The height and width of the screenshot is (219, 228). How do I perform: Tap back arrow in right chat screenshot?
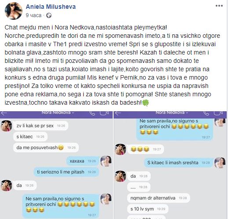pyautogui.click(x=118, y=113)
